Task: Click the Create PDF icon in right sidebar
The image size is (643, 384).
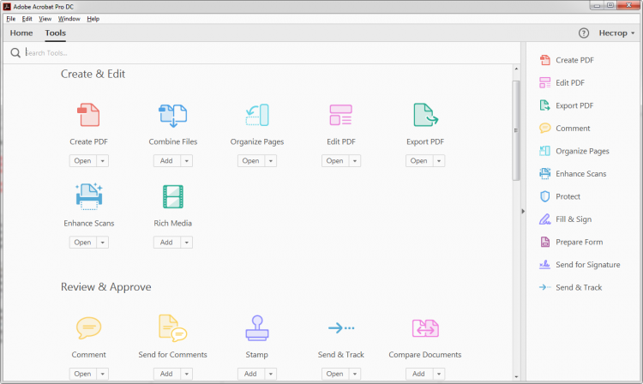Action: 545,60
